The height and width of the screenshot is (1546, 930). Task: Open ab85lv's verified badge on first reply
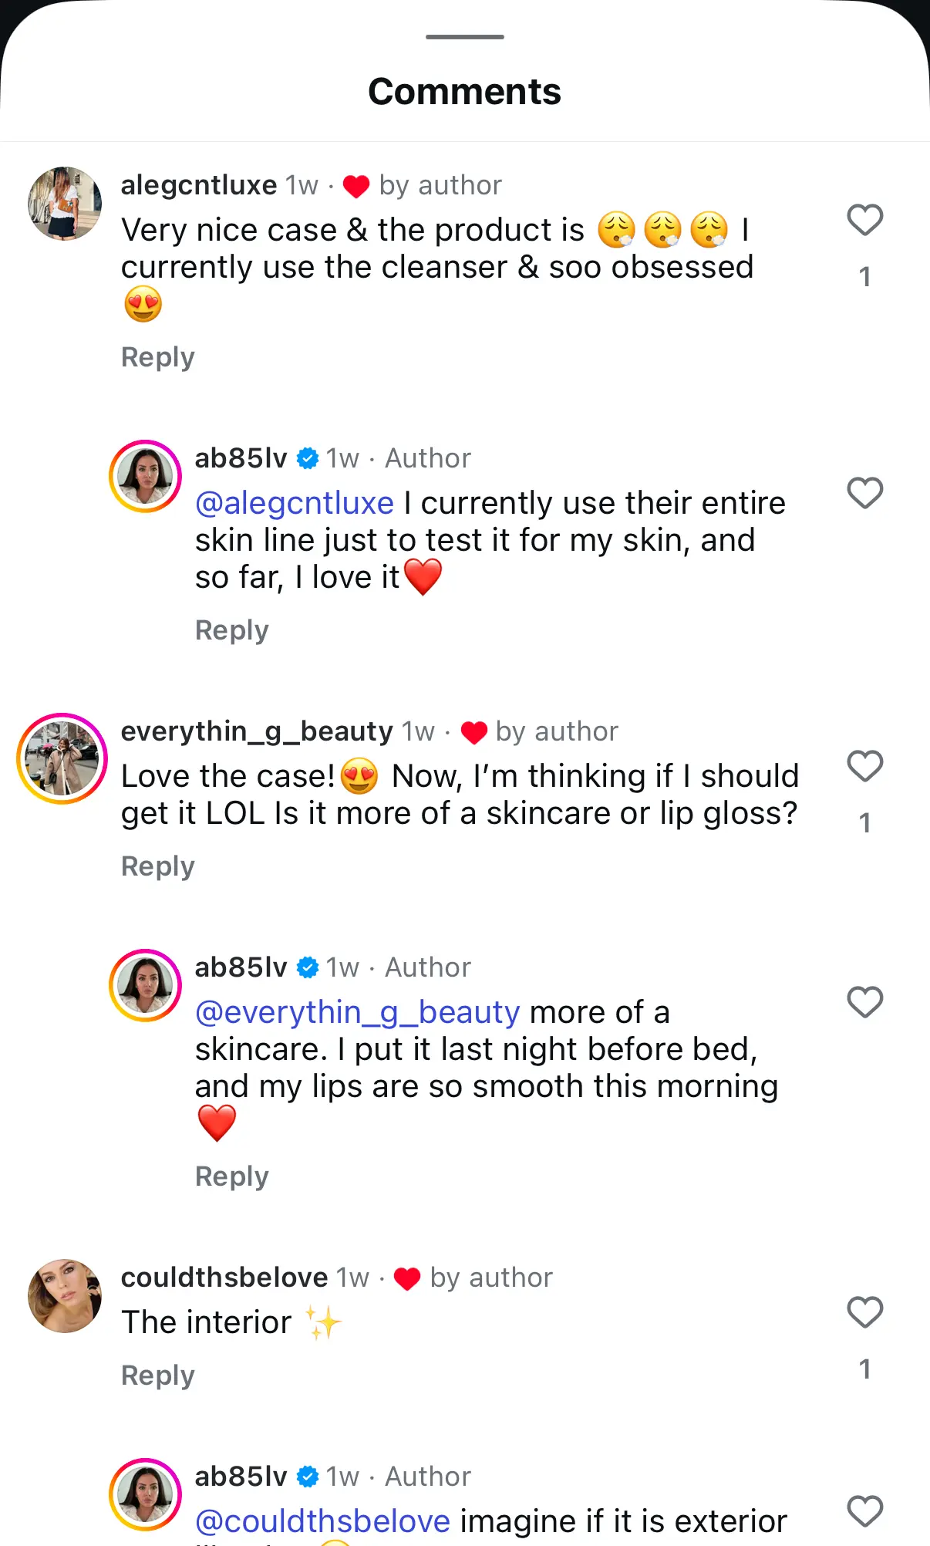pos(308,458)
